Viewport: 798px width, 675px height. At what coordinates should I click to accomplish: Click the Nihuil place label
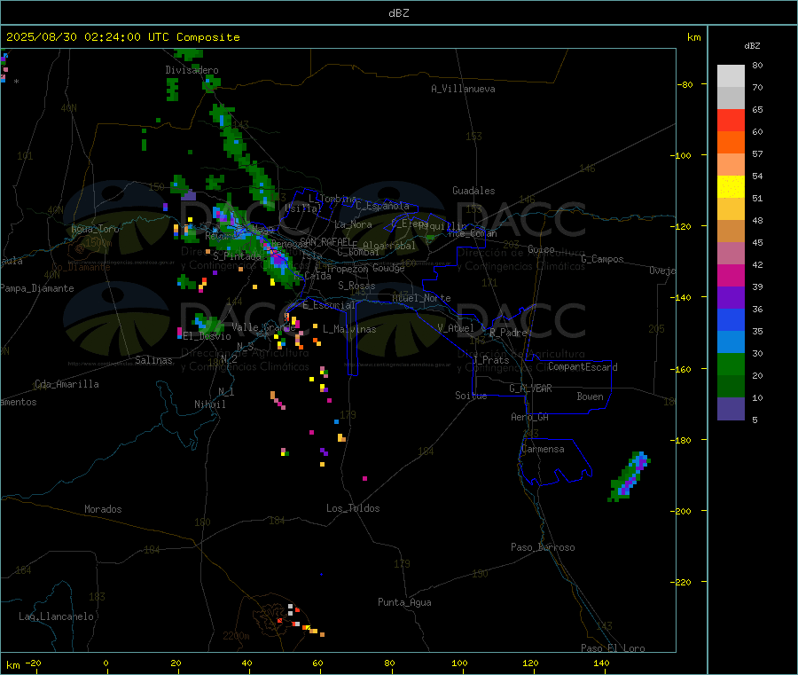coord(209,404)
